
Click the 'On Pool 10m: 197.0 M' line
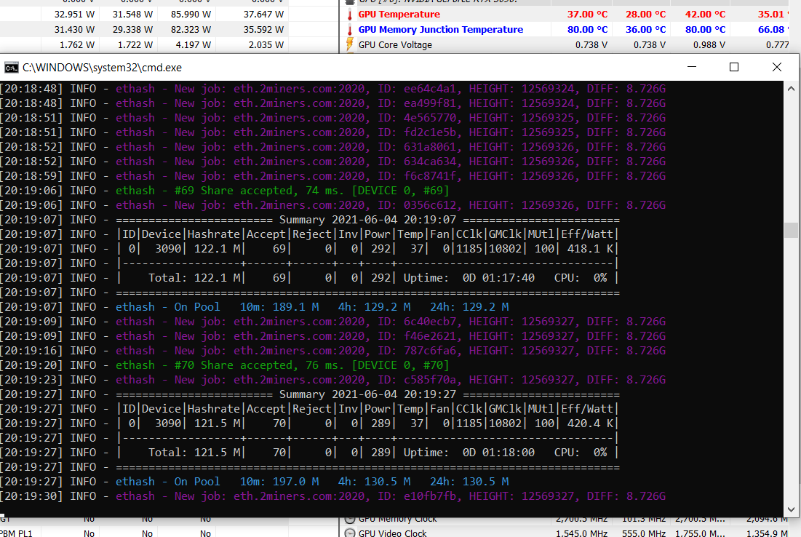tap(255, 482)
